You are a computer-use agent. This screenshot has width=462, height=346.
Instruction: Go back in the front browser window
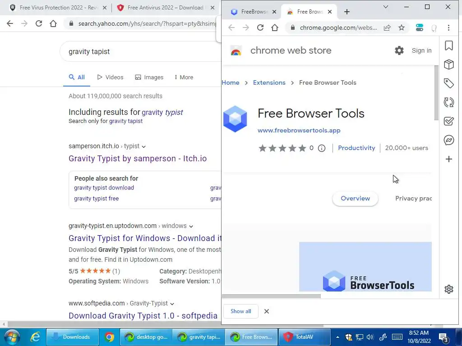tap(231, 27)
